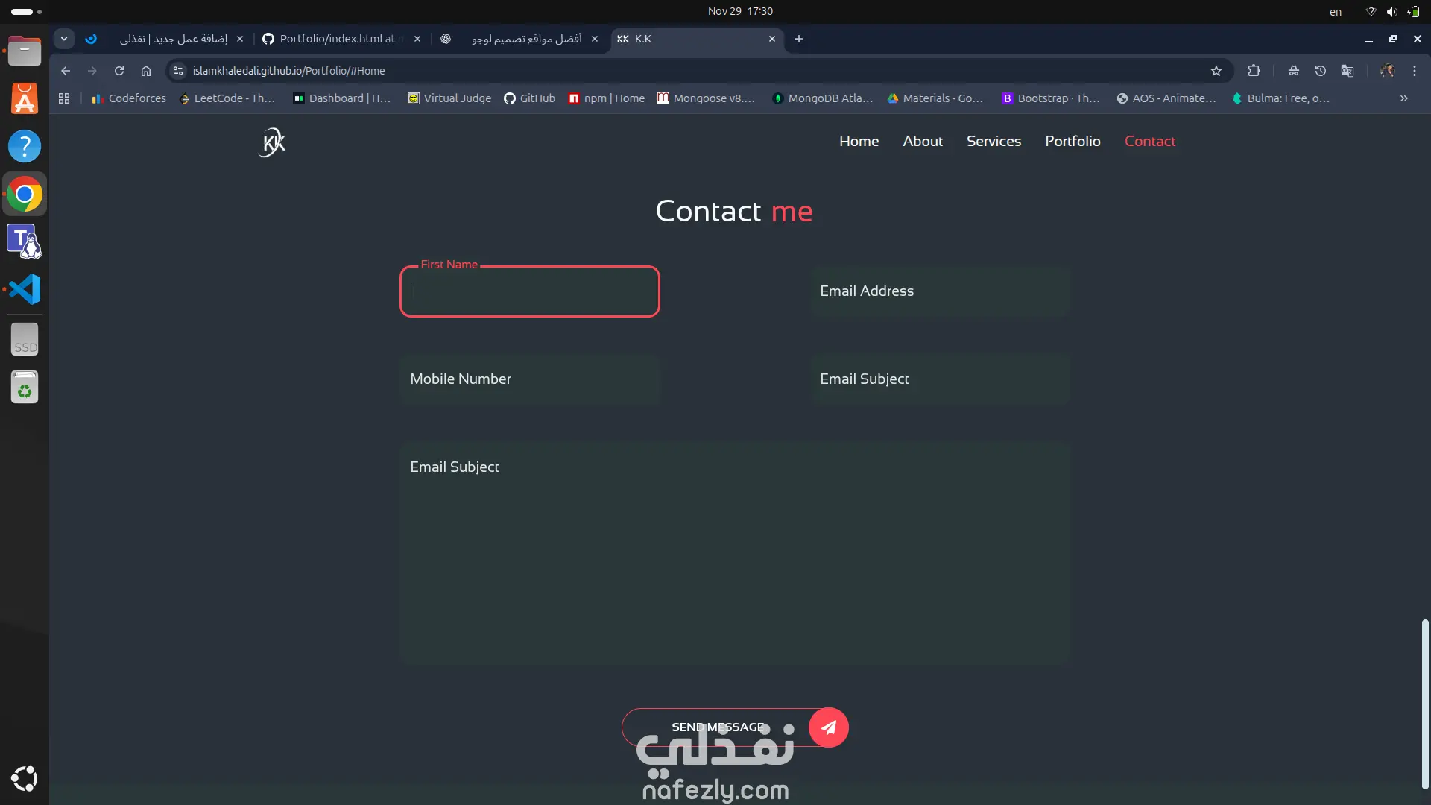Click the KK site logo

pyautogui.click(x=273, y=142)
